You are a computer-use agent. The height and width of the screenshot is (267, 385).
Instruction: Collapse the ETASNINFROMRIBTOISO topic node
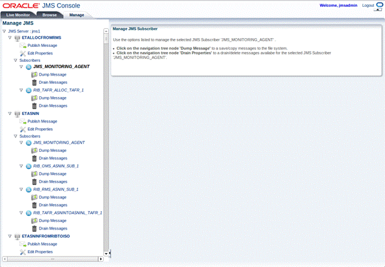pyautogui.click(x=10, y=236)
